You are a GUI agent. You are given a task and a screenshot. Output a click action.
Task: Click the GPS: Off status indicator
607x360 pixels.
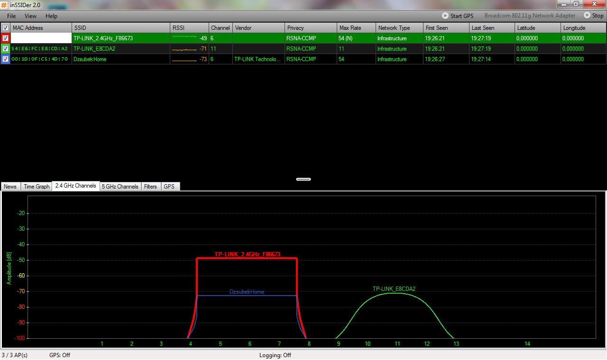pyautogui.click(x=60, y=355)
